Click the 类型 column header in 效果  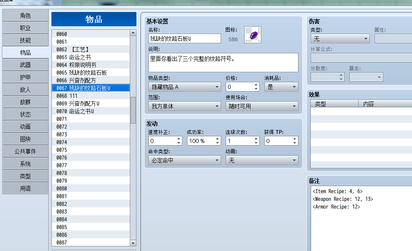click(x=334, y=104)
